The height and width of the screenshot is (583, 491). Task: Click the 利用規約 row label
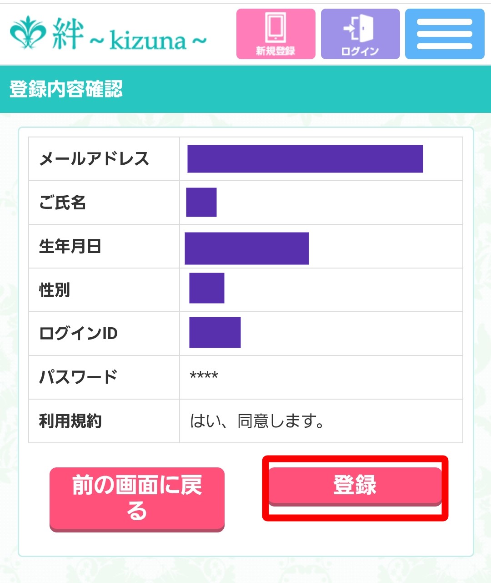70,421
